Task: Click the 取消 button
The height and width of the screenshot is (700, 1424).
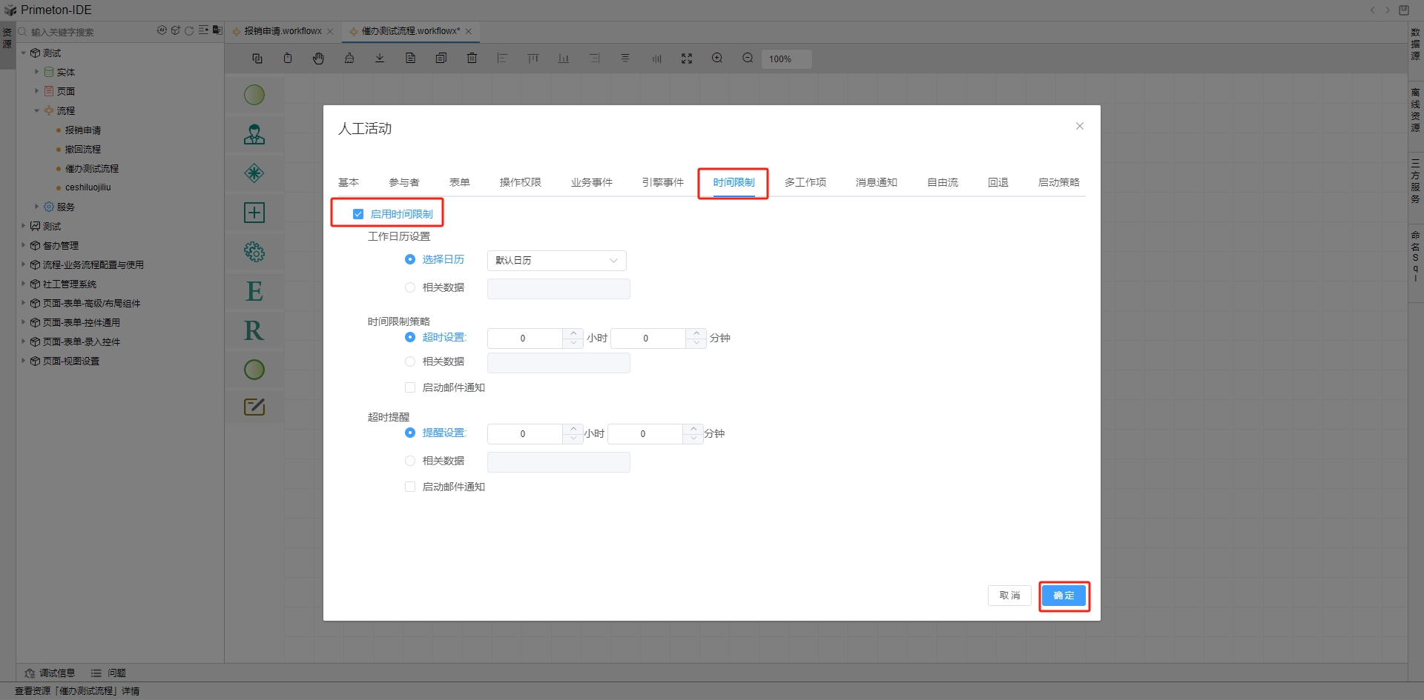Action: (x=1009, y=596)
